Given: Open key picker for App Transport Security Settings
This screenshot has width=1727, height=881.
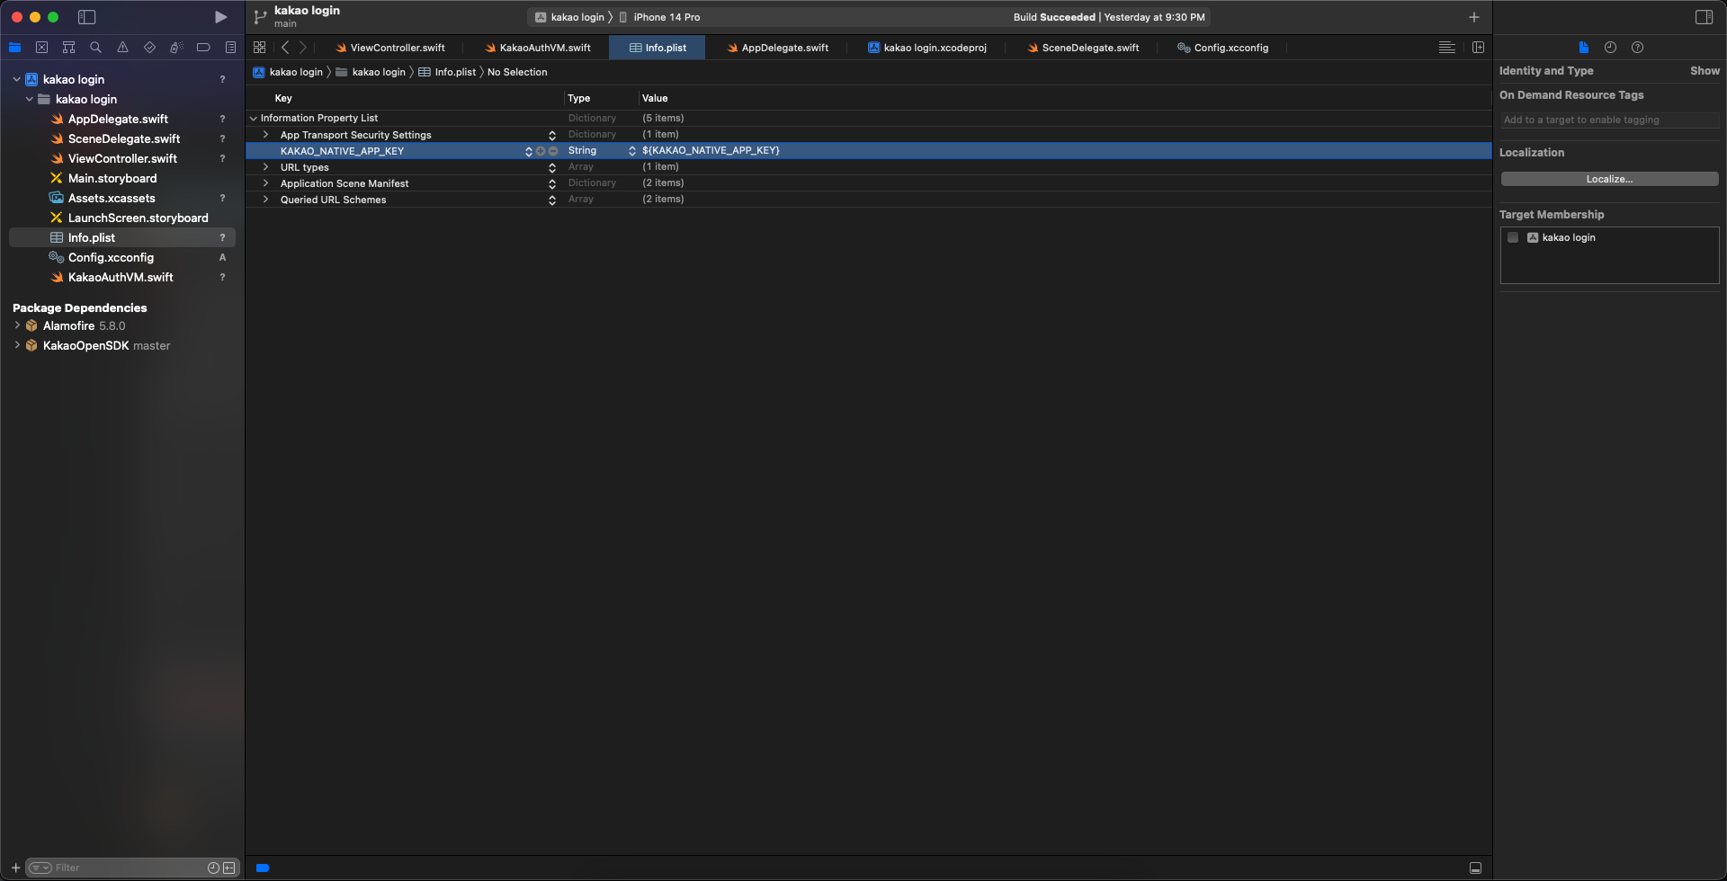Looking at the screenshot, I should coord(552,135).
